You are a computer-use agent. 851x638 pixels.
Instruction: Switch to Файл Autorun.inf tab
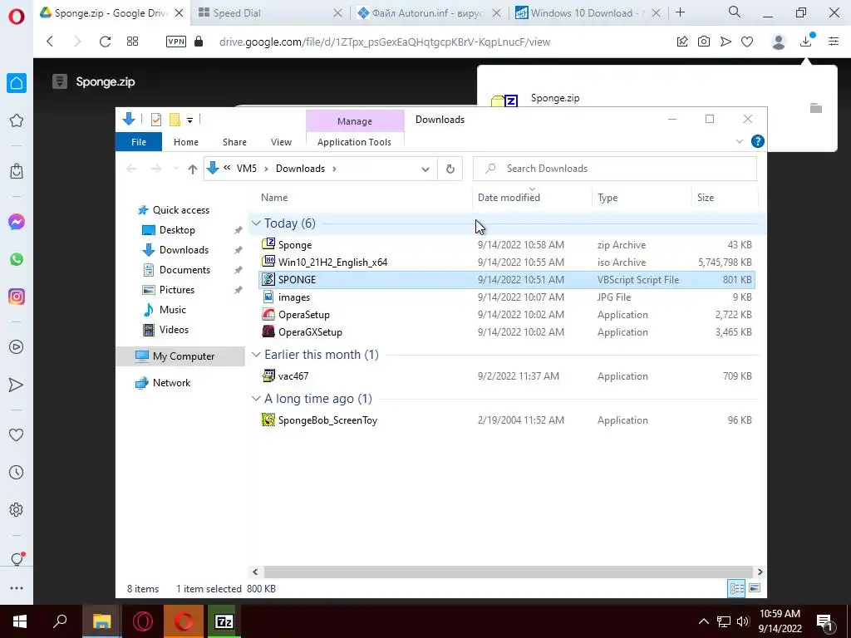428,13
